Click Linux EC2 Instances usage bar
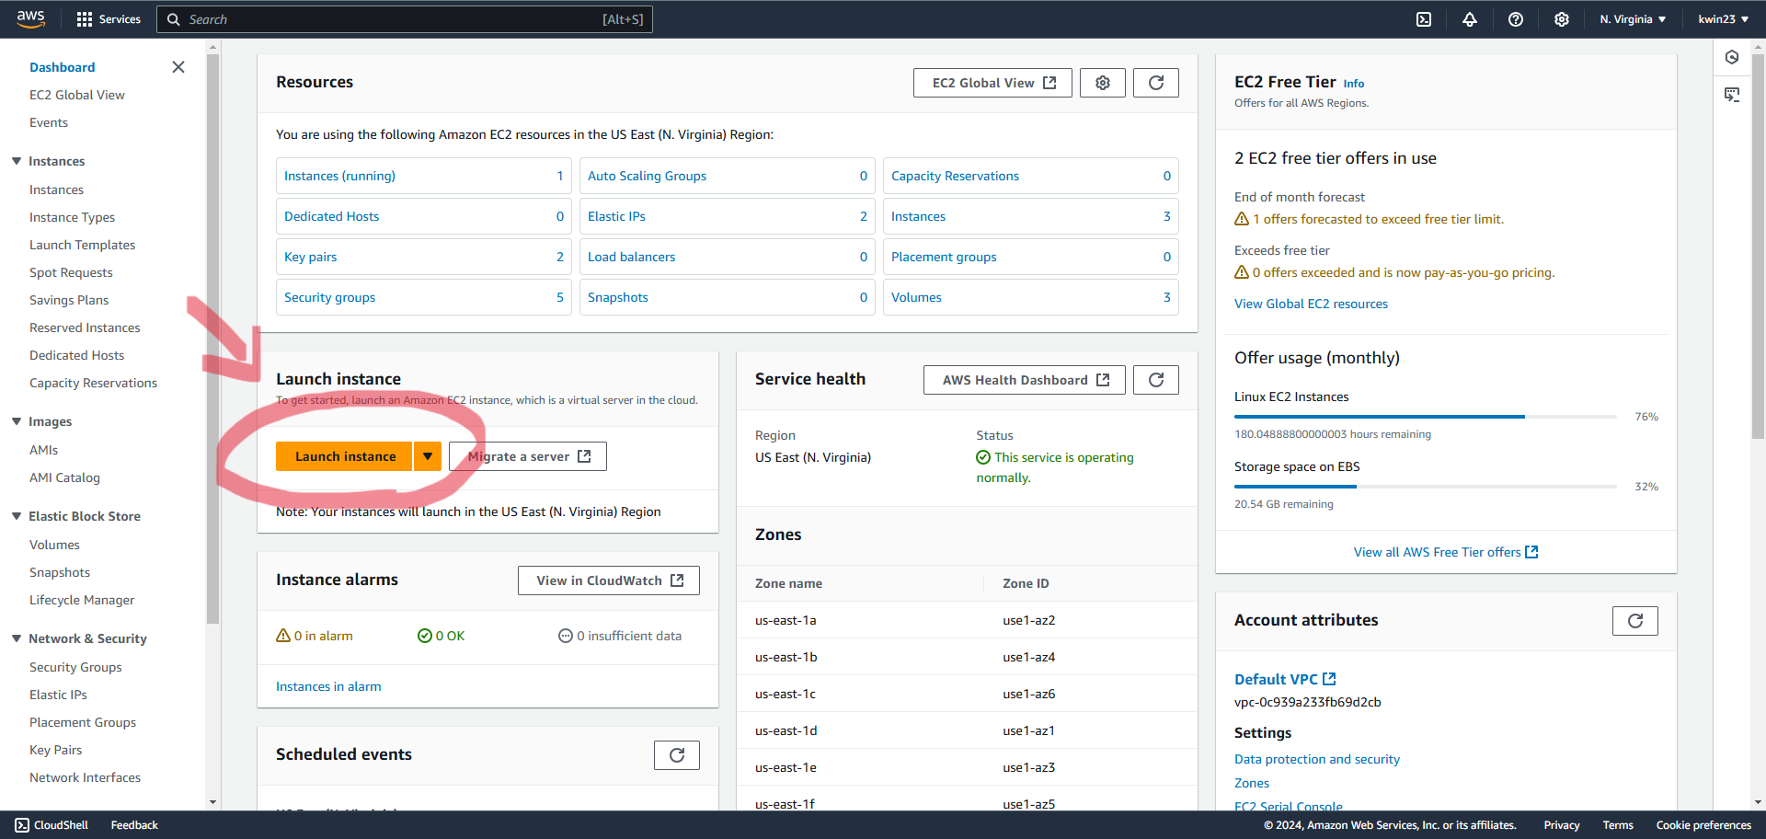 [1426, 417]
